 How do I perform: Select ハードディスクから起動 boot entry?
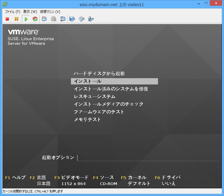coord(99,74)
